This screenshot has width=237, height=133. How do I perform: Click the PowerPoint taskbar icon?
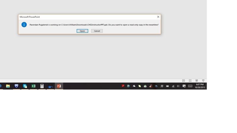click(x=59, y=86)
